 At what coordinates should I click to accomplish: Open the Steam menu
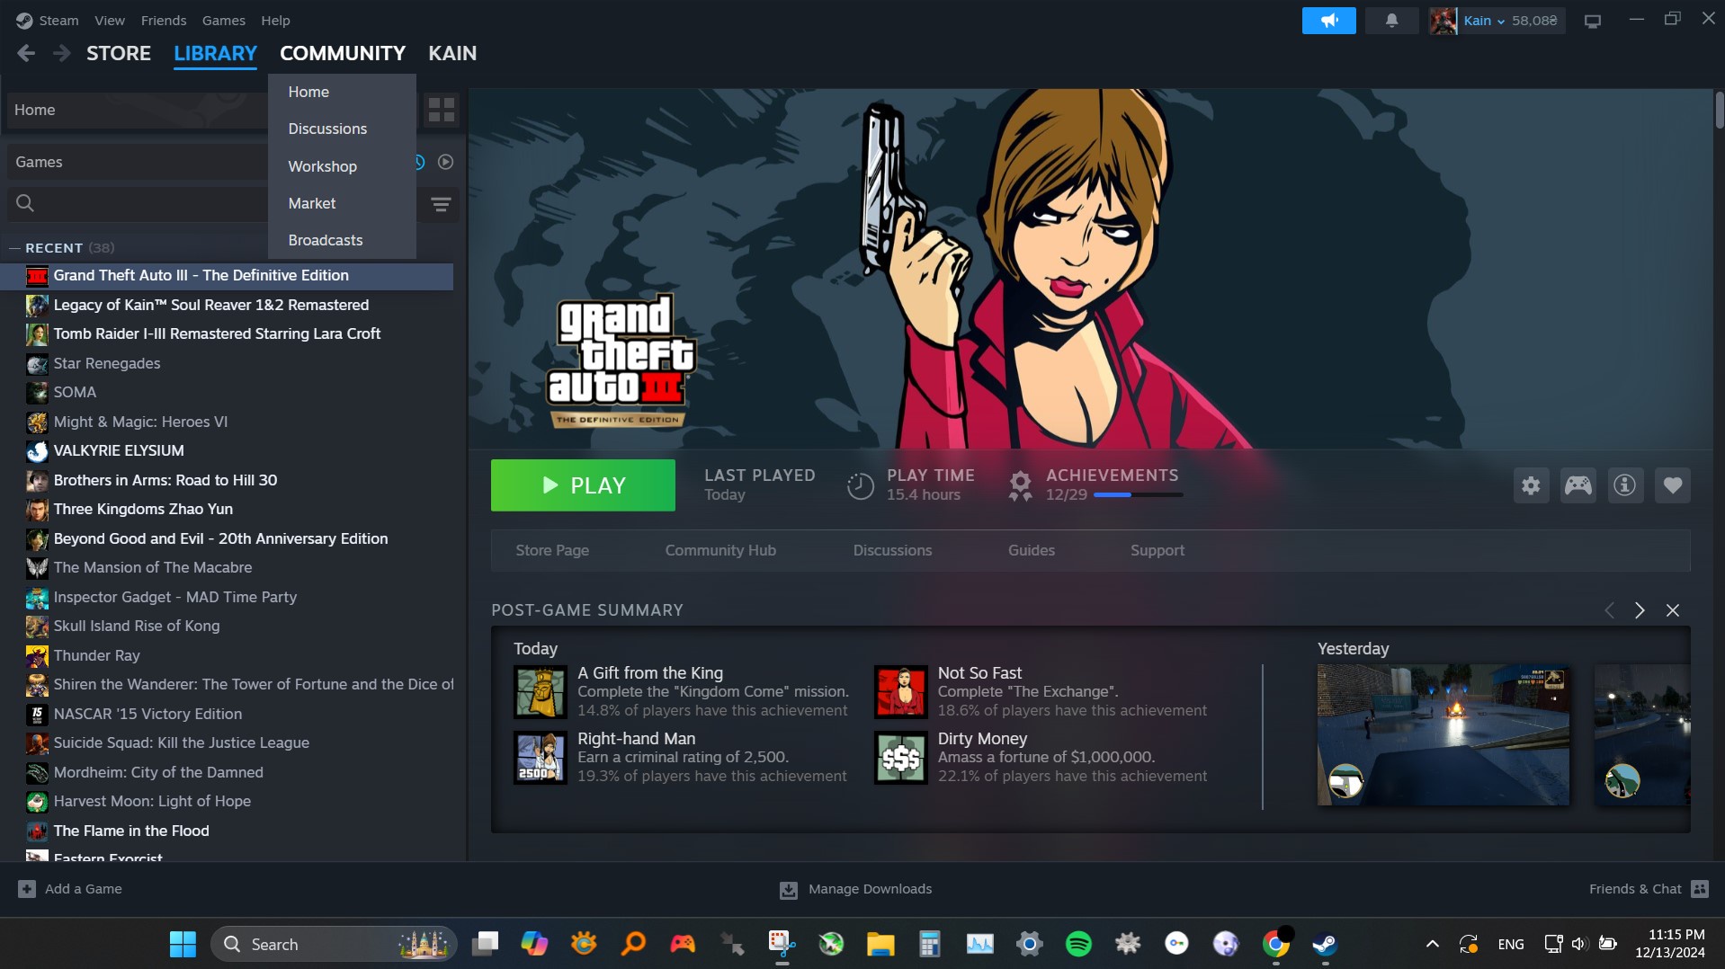point(58,20)
